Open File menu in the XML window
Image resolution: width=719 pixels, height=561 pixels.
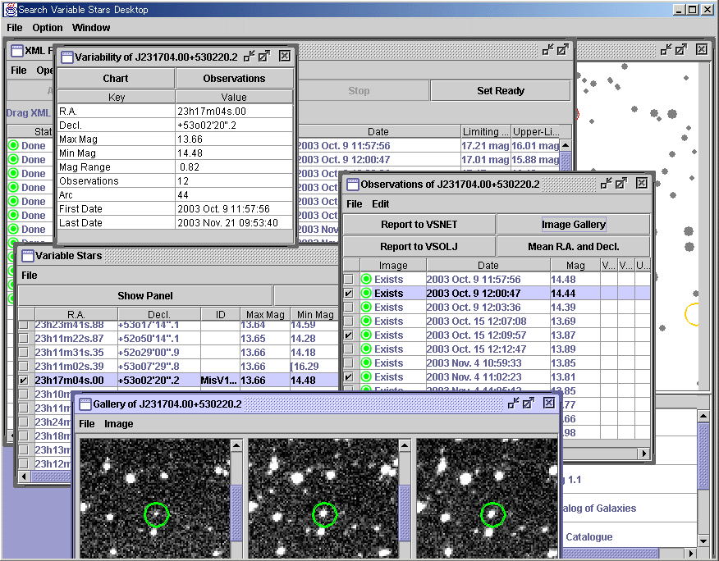coord(19,71)
